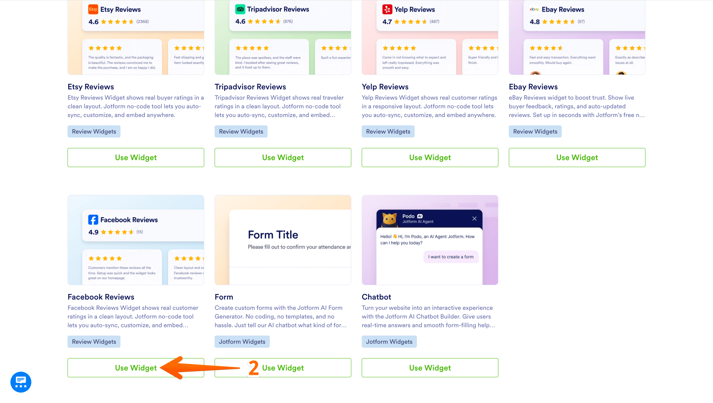Click the 'I want to create a form' chip

click(x=451, y=257)
